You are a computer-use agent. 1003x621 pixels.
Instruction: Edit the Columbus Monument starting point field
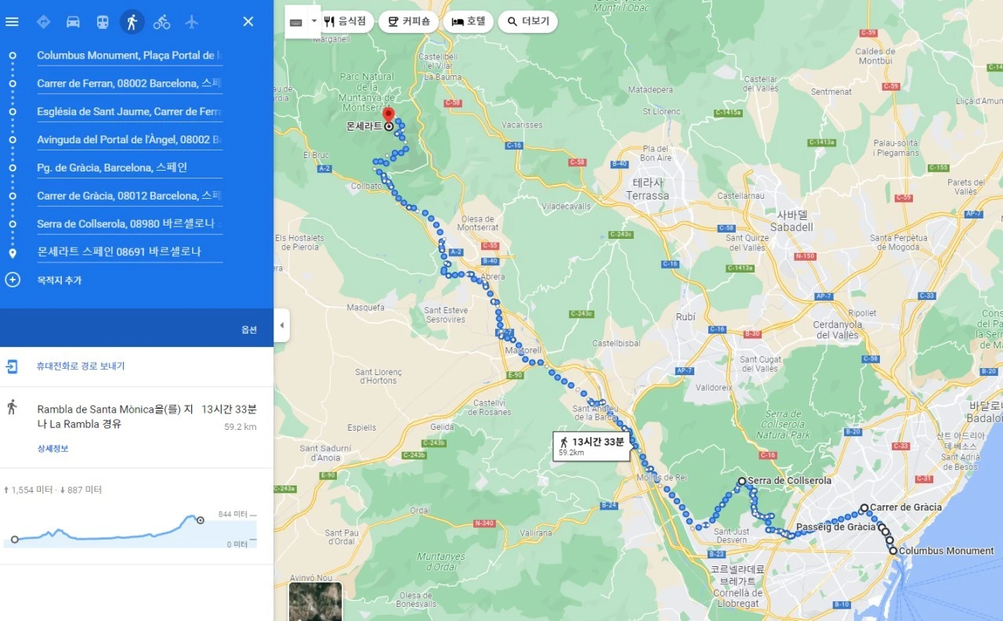129,56
